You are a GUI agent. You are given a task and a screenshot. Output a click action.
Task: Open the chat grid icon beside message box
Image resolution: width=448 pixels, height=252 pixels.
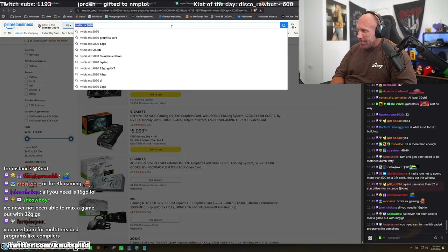[370, 238]
